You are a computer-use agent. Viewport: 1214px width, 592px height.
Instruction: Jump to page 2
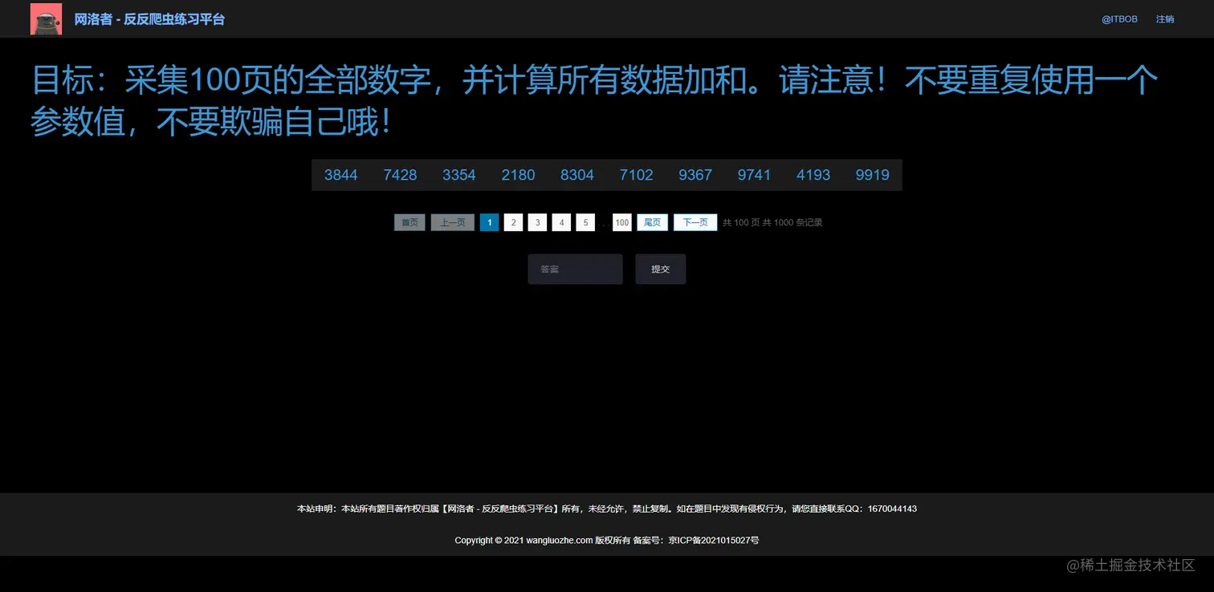point(514,222)
